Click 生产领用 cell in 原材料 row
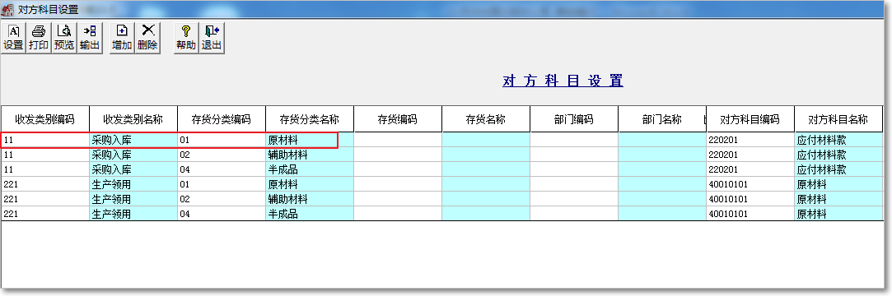 tap(133, 184)
